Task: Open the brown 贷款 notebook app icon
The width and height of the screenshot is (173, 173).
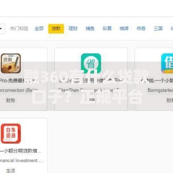Action: [x=11, y=64]
